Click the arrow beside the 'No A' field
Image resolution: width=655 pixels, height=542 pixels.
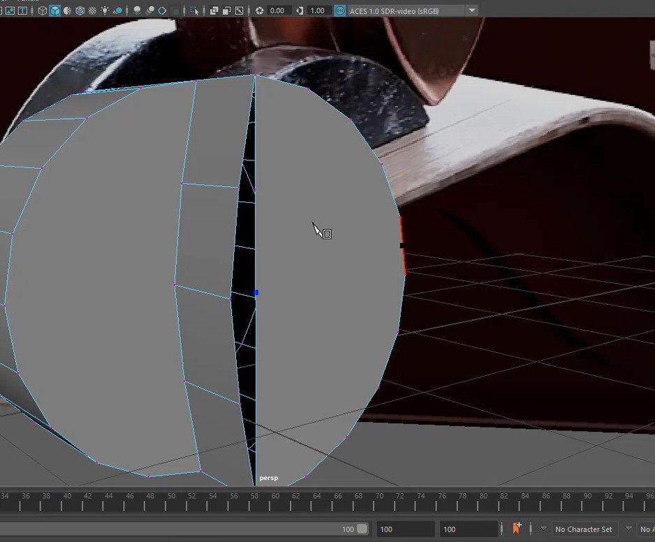point(628,529)
